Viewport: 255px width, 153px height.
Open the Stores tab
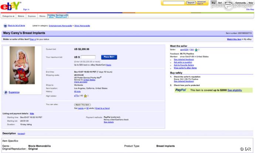click(42, 16)
